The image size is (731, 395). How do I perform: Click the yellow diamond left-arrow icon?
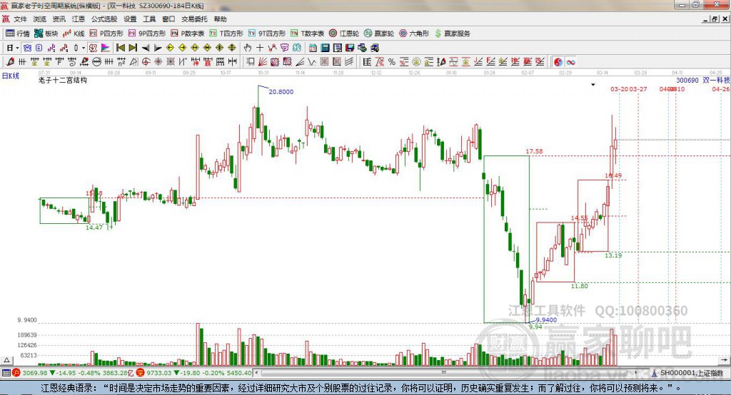[x=170, y=48]
